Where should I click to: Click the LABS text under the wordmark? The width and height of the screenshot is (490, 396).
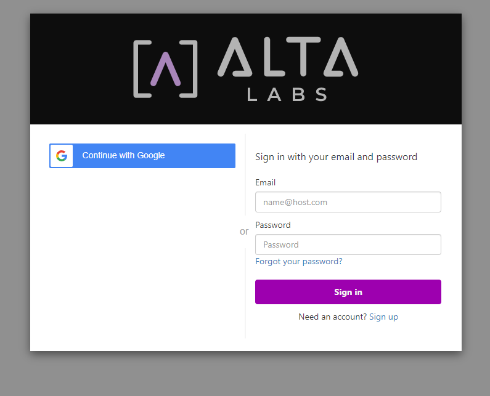pos(287,94)
